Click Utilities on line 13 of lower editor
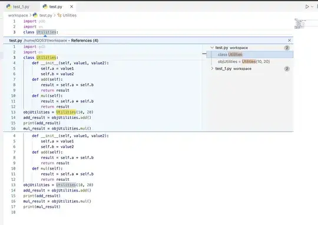The width and height of the screenshot is (318, 225). pyautogui.click(x=66, y=185)
